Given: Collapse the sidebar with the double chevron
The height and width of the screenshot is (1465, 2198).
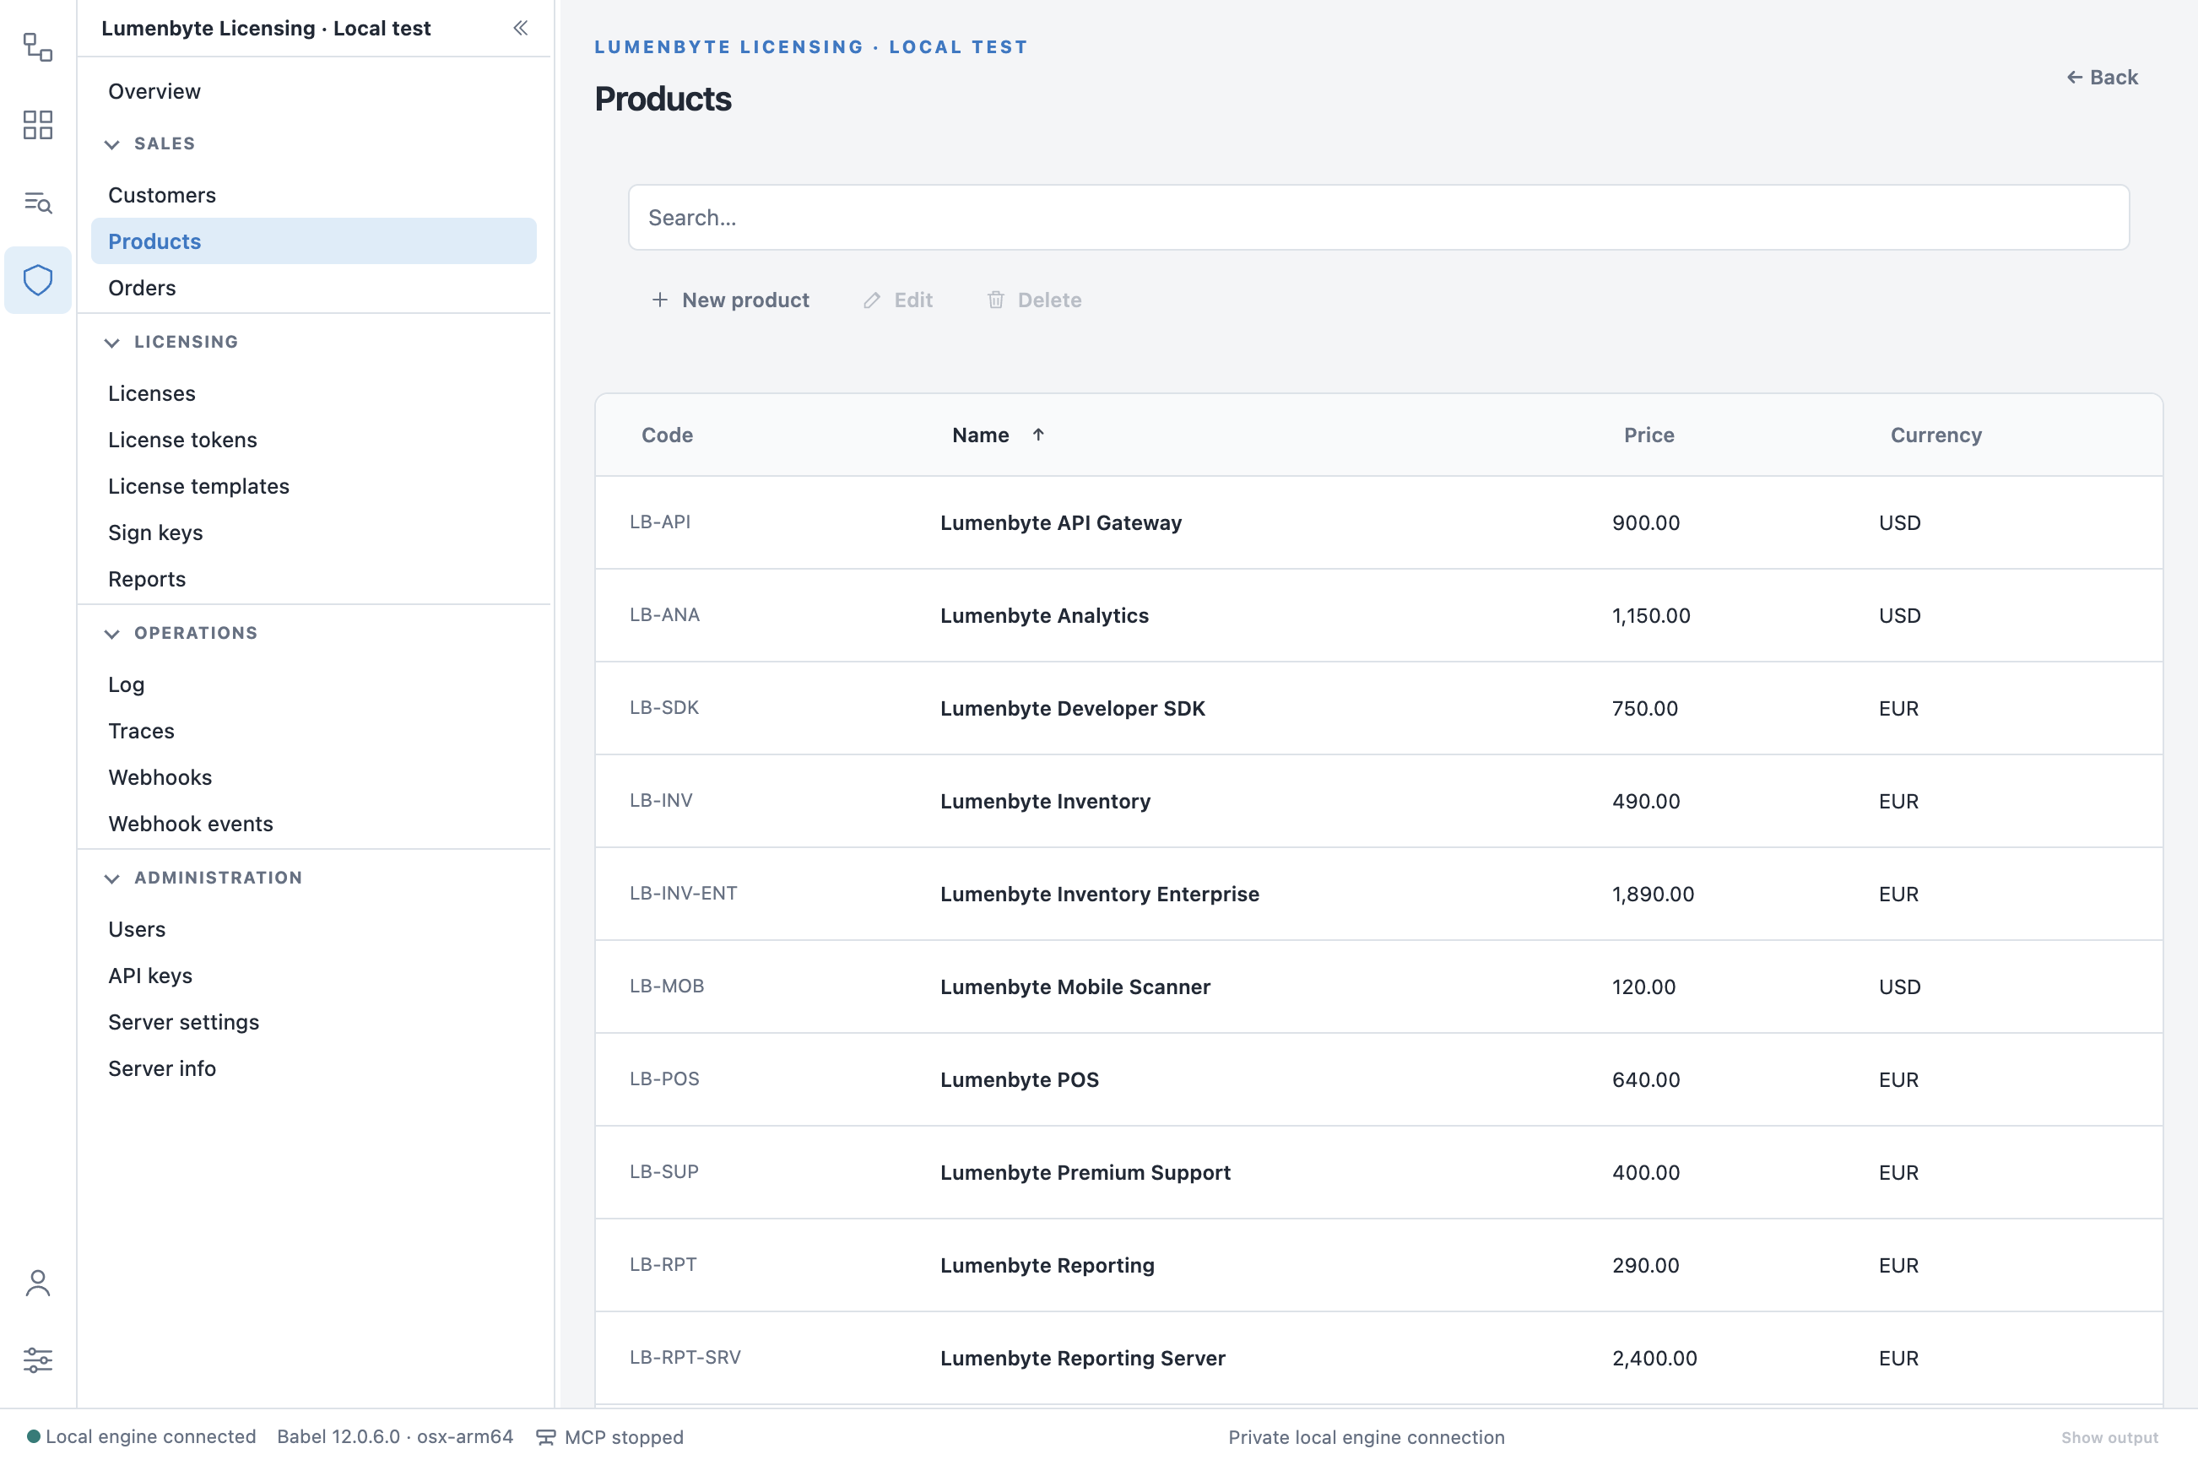Looking at the screenshot, I should (521, 28).
